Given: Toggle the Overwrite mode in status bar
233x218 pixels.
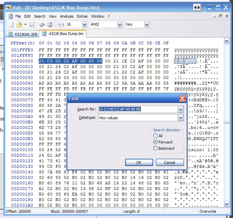Looking at the screenshot, I should pos(208,211).
